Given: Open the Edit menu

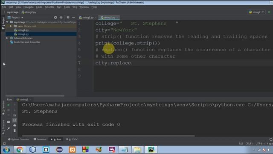Looking at the screenshot, I should pyautogui.click(x=11, y=7).
